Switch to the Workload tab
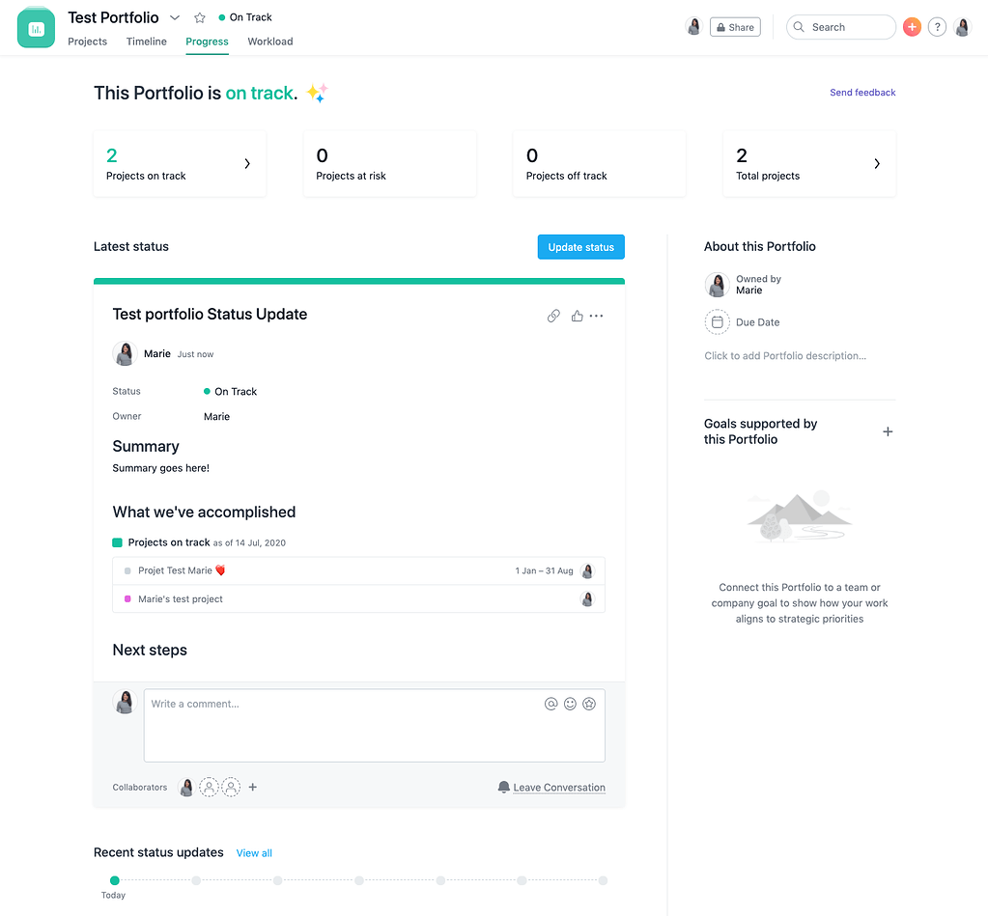Viewport: 988px width, 916px height. click(269, 42)
